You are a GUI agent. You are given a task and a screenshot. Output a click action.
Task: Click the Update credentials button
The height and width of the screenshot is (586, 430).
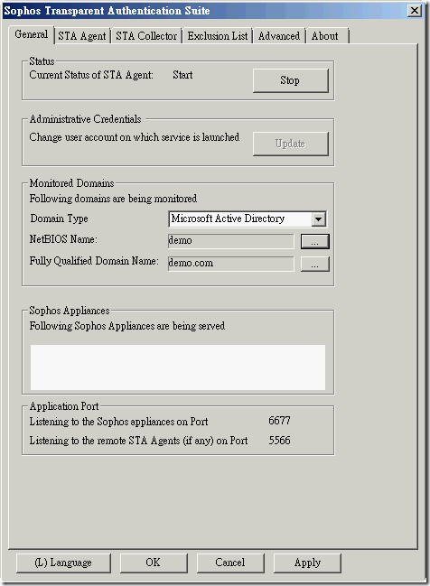[x=290, y=144]
